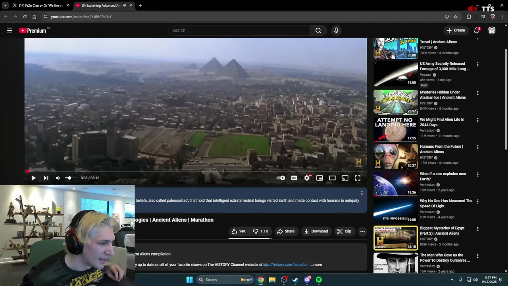Open menu for Speed Of Light video

click(477, 201)
